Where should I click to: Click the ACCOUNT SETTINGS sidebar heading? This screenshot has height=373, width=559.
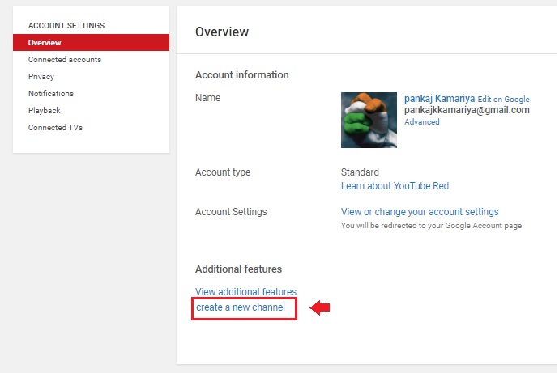[66, 26]
